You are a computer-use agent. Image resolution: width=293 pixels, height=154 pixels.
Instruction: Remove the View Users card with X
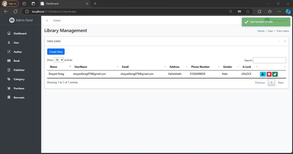[285, 41]
